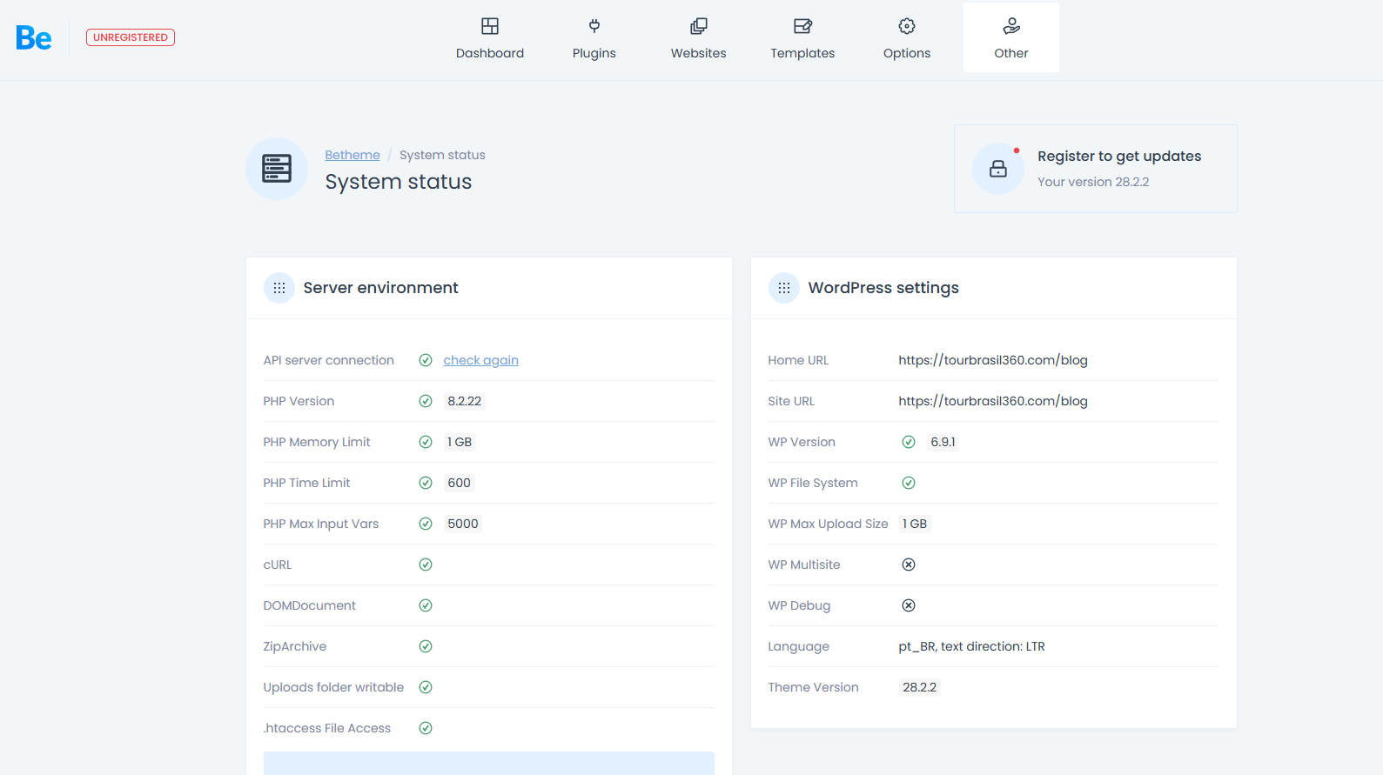Image resolution: width=1383 pixels, height=775 pixels.
Task: Click the PHP Version green checkmark
Action: pos(426,401)
